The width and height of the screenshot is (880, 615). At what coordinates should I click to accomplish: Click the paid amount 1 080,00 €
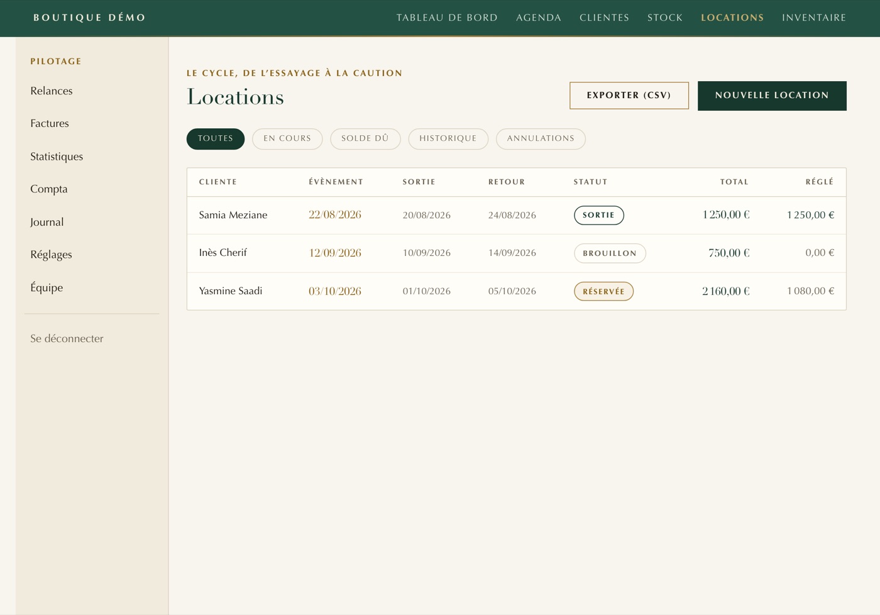(x=811, y=291)
